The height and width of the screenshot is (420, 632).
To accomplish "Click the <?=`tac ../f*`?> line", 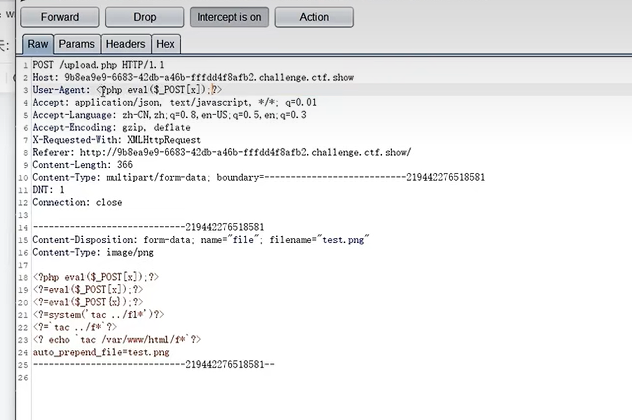I will (75, 327).
